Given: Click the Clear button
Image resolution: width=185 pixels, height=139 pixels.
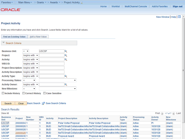Looking at the screenshot, I should (x=21, y=103).
